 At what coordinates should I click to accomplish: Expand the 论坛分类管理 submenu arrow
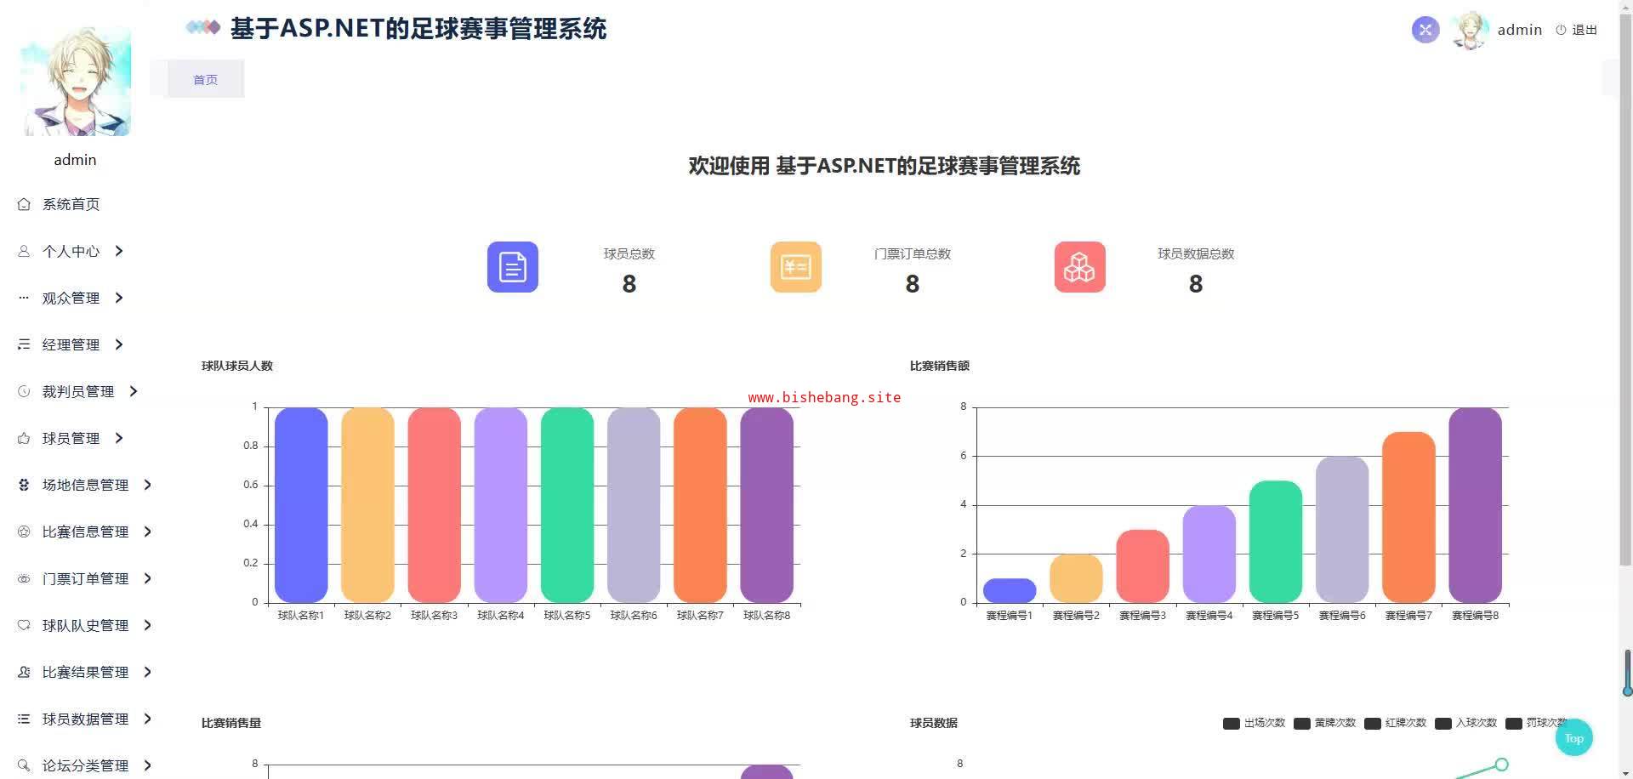tap(148, 765)
